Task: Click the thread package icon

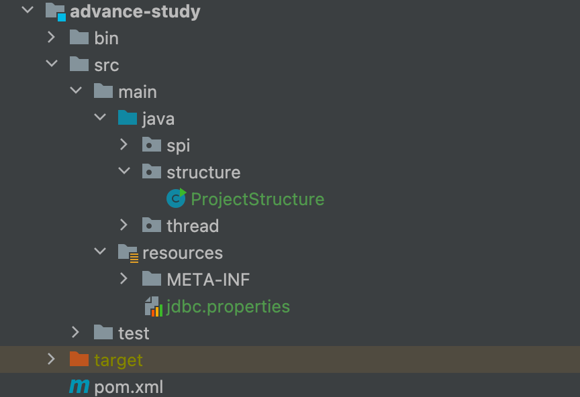Action: click(x=152, y=225)
